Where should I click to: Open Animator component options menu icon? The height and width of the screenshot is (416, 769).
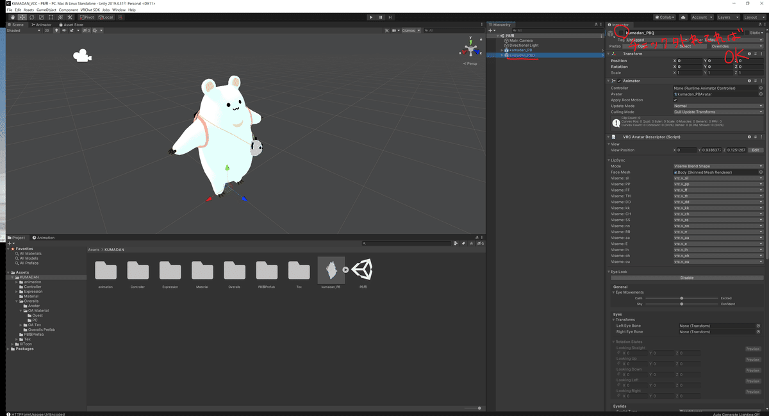(761, 81)
